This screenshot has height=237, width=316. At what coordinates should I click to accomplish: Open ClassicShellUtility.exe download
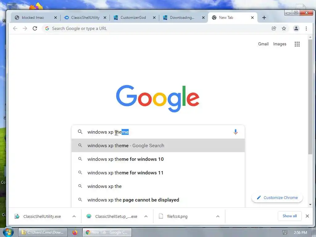42,216
